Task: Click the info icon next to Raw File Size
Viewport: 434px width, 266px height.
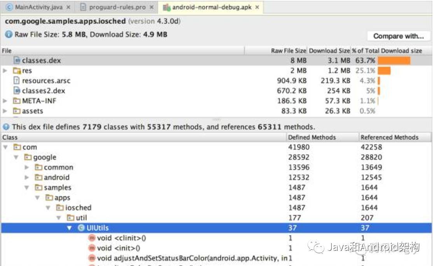Action: click(9, 35)
